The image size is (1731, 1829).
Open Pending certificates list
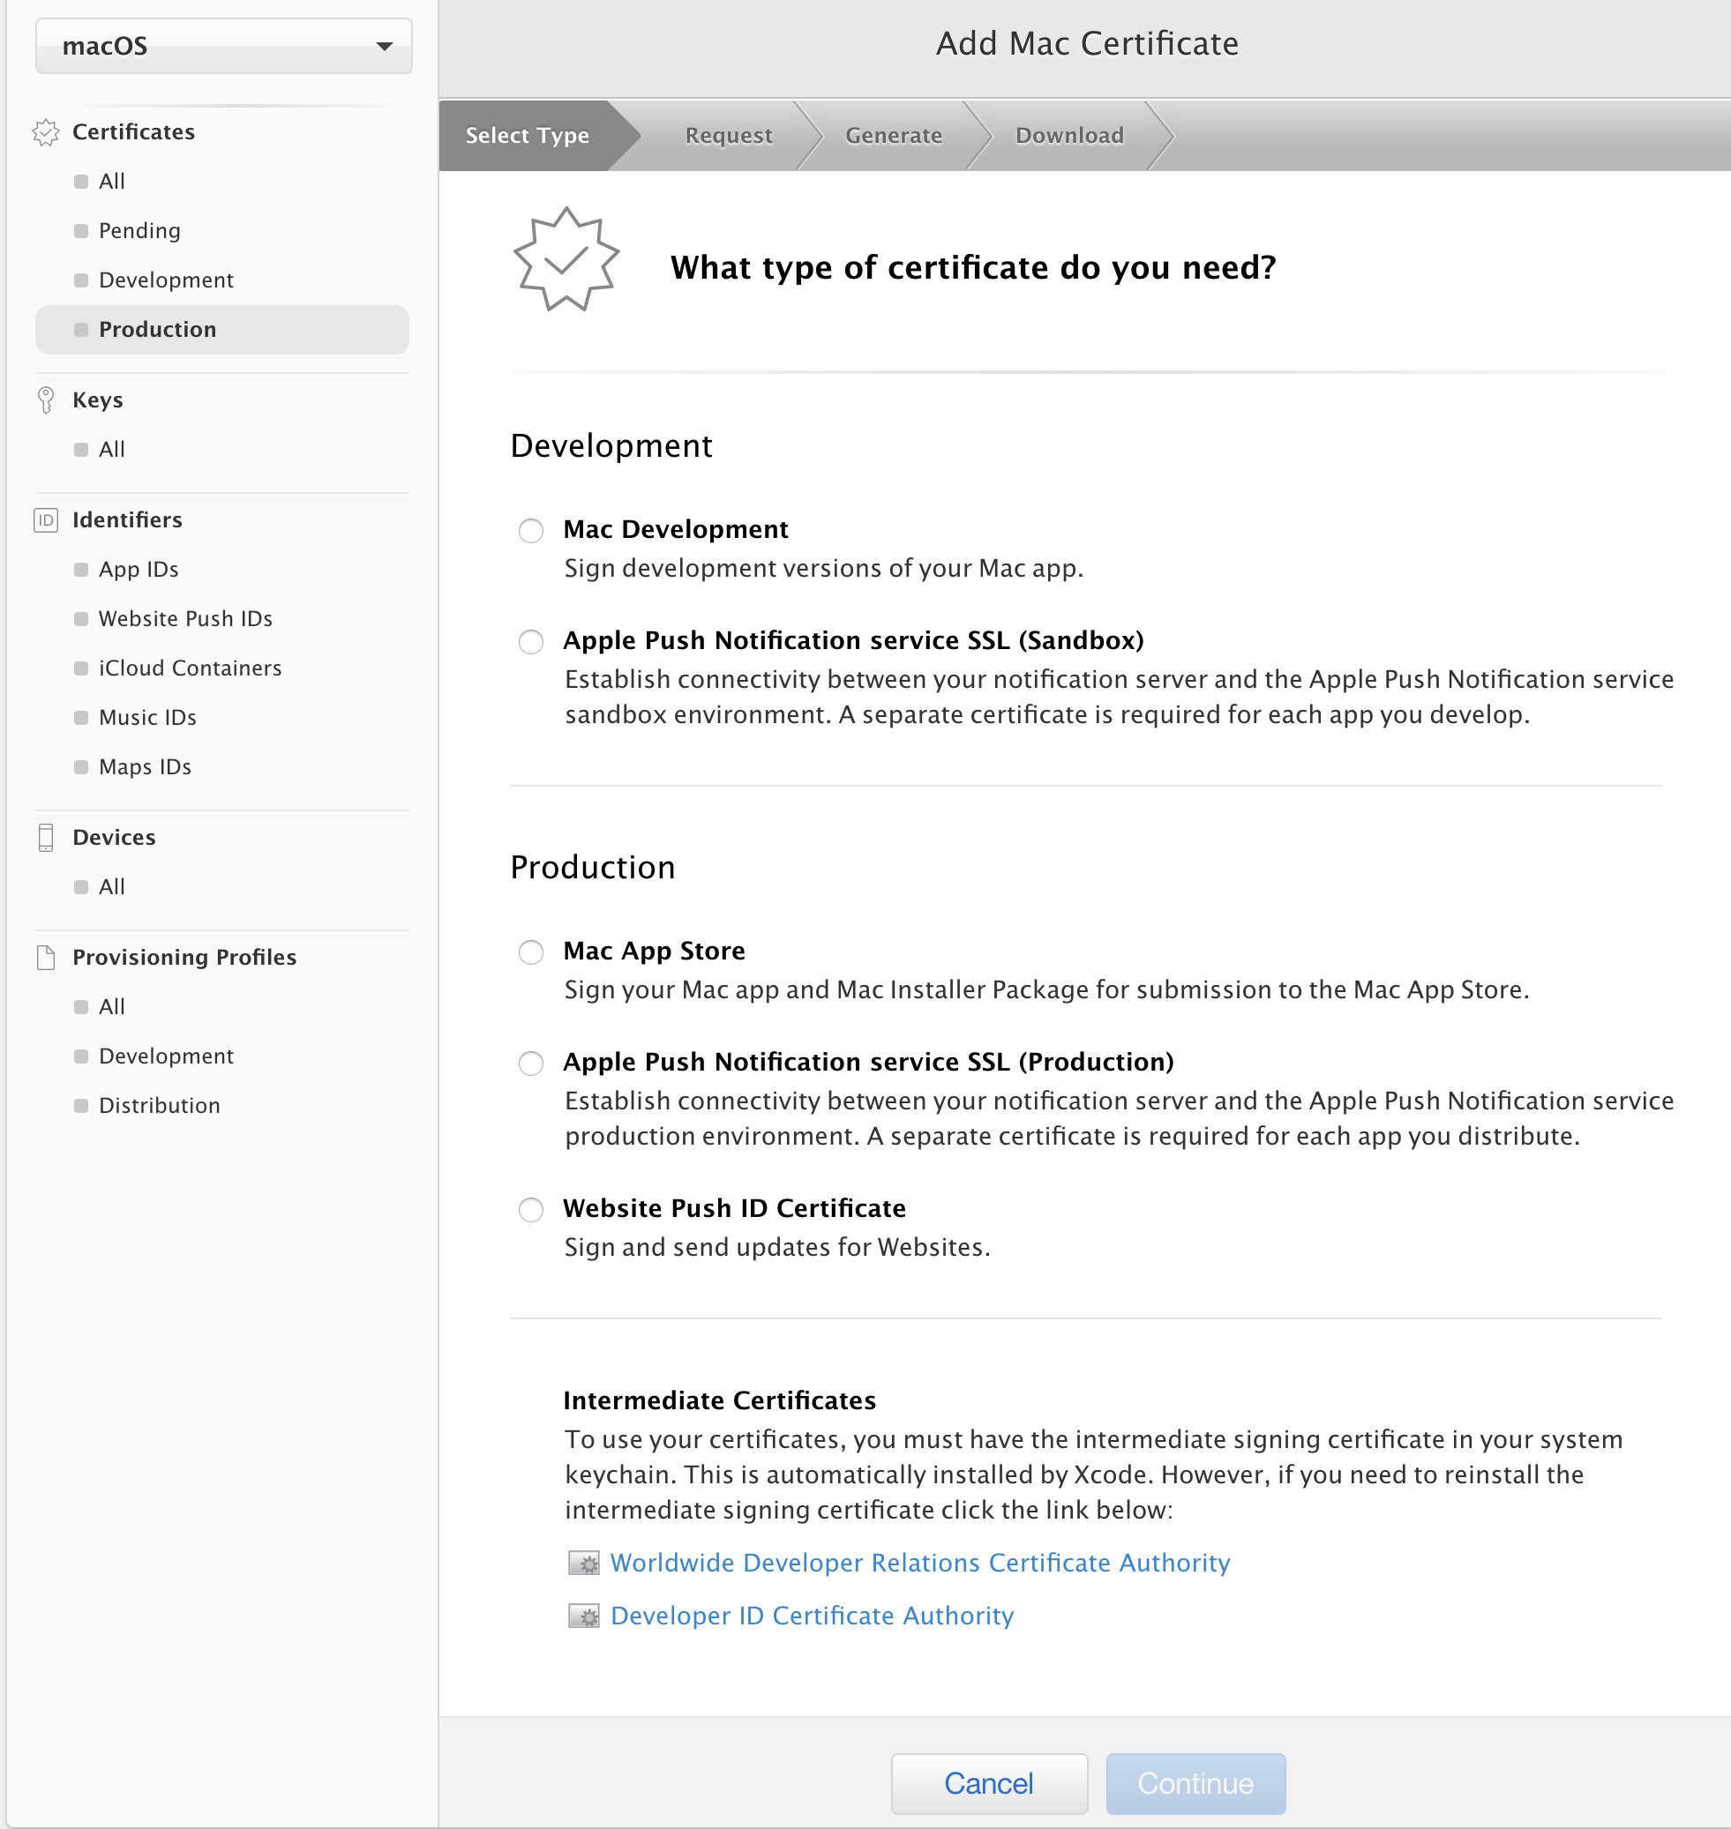coord(139,230)
